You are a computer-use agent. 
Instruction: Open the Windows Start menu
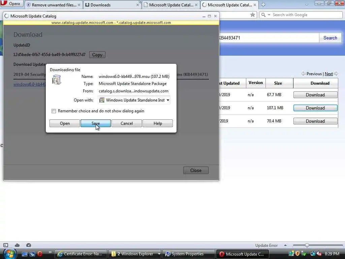click(10, 254)
